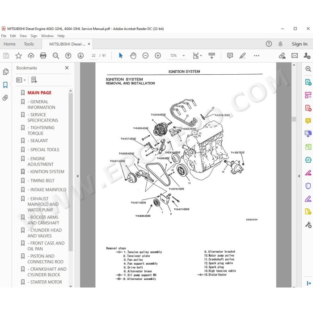Open the Organize Pages tool in right pane
313x313 pixels.
[308, 95]
